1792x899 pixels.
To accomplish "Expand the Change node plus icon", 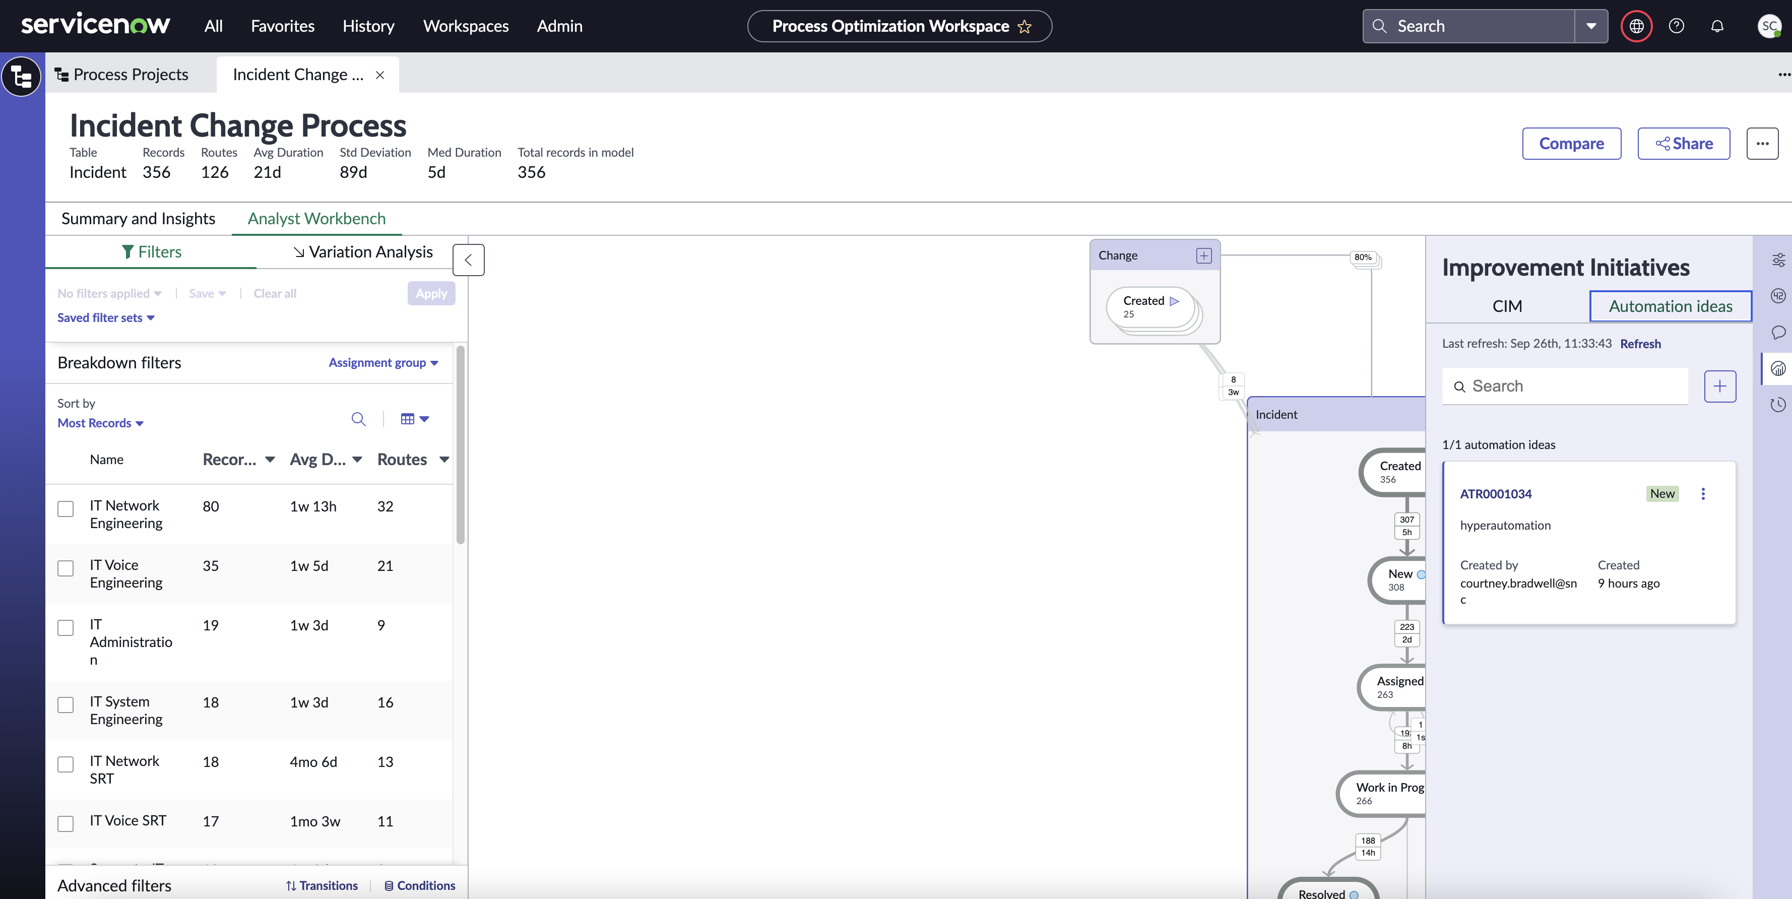I will coord(1203,255).
